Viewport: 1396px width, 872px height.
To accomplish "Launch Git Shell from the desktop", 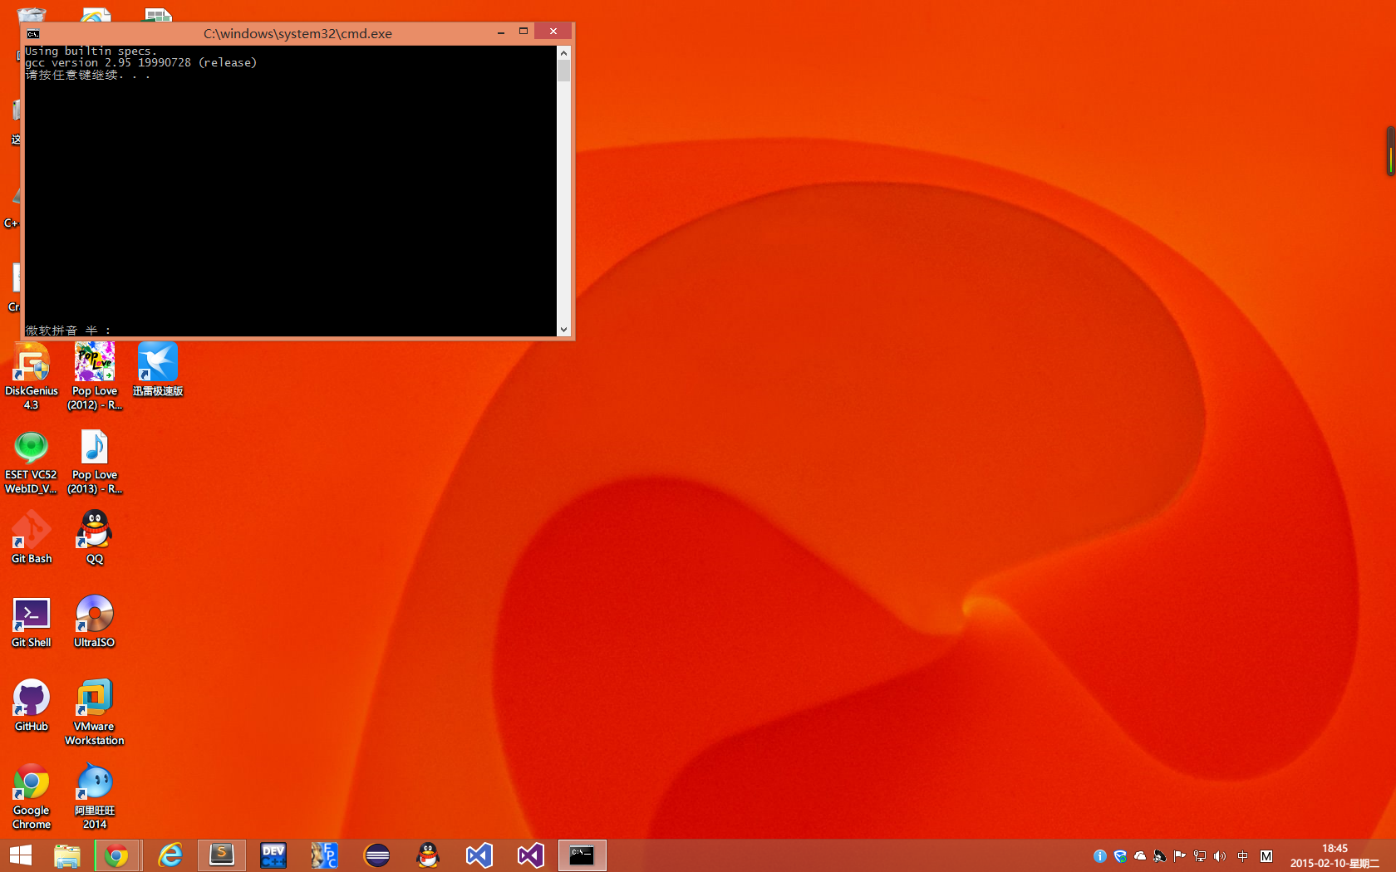I will [32, 621].
